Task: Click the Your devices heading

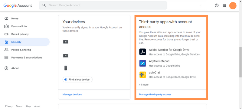Action: tap(74, 22)
